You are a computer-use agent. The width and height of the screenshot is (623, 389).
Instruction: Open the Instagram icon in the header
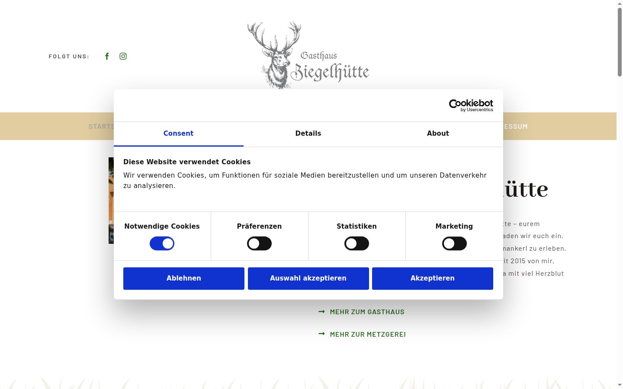[x=123, y=56]
